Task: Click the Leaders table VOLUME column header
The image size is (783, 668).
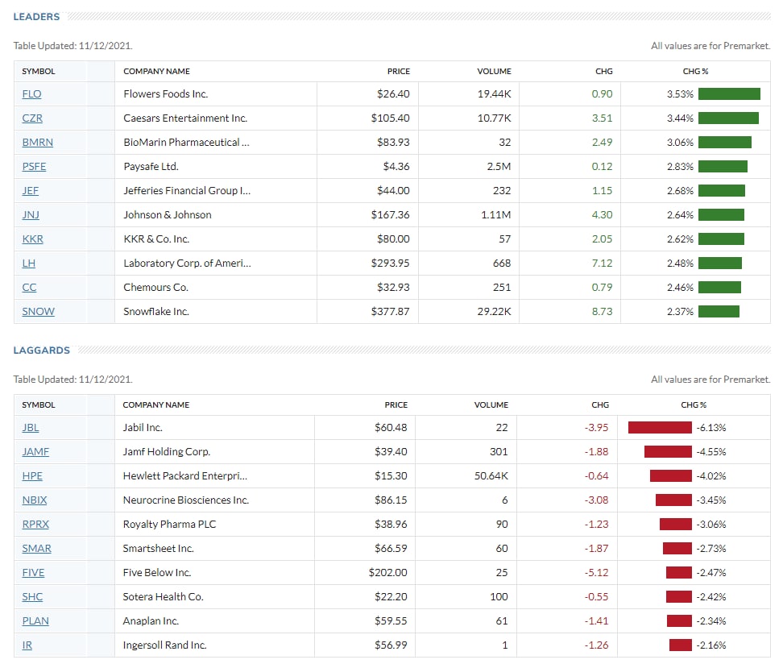Action: tap(494, 72)
